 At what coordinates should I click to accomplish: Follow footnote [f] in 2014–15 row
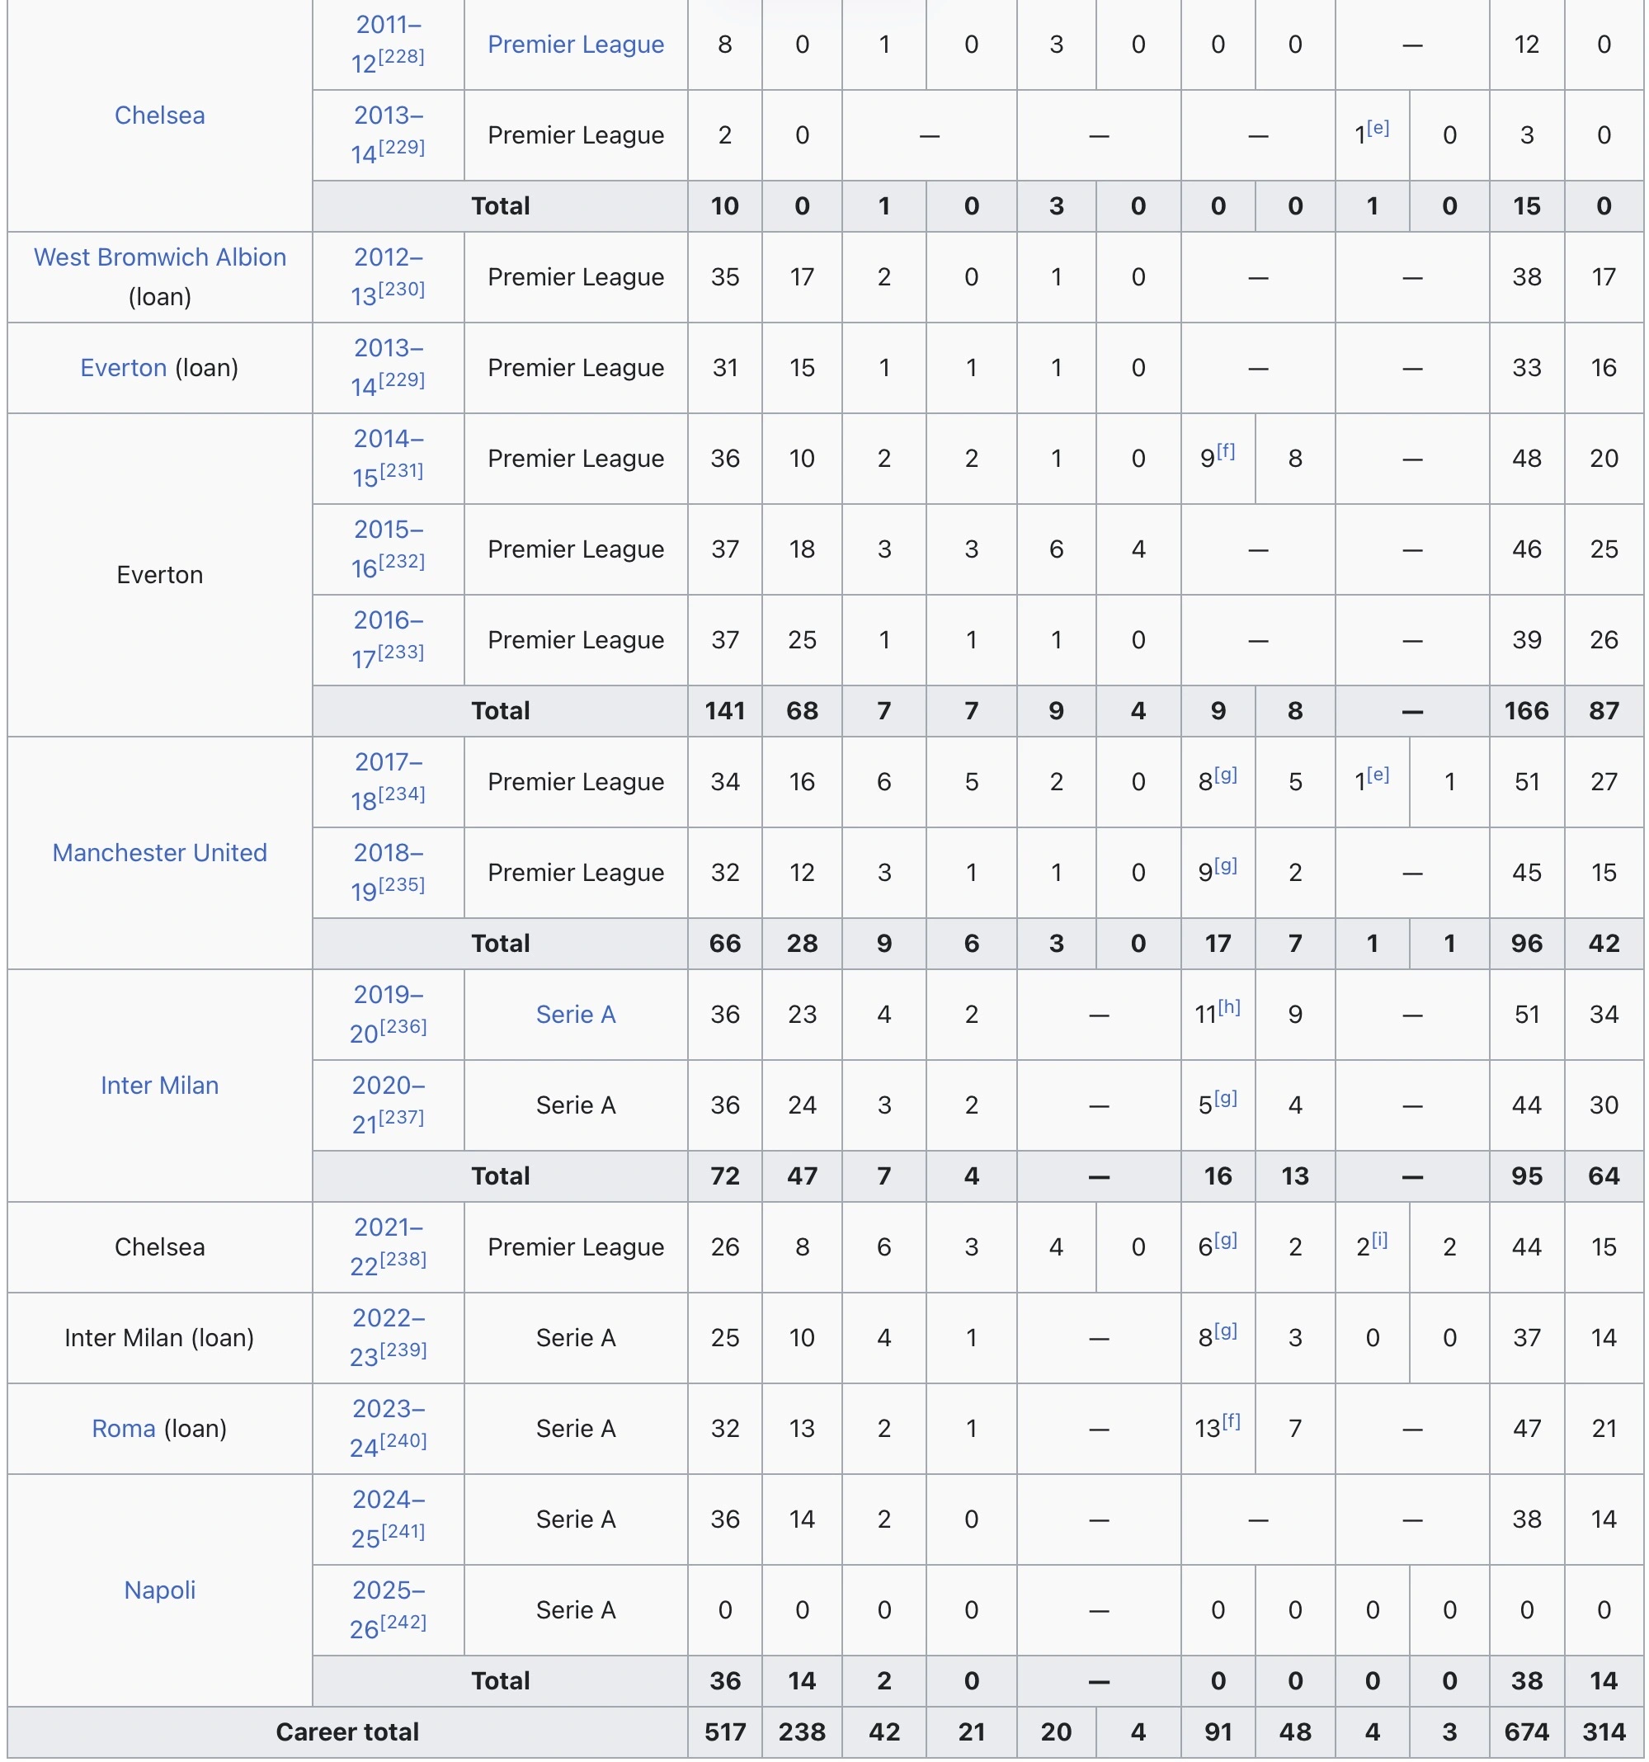(x=1226, y=451)
